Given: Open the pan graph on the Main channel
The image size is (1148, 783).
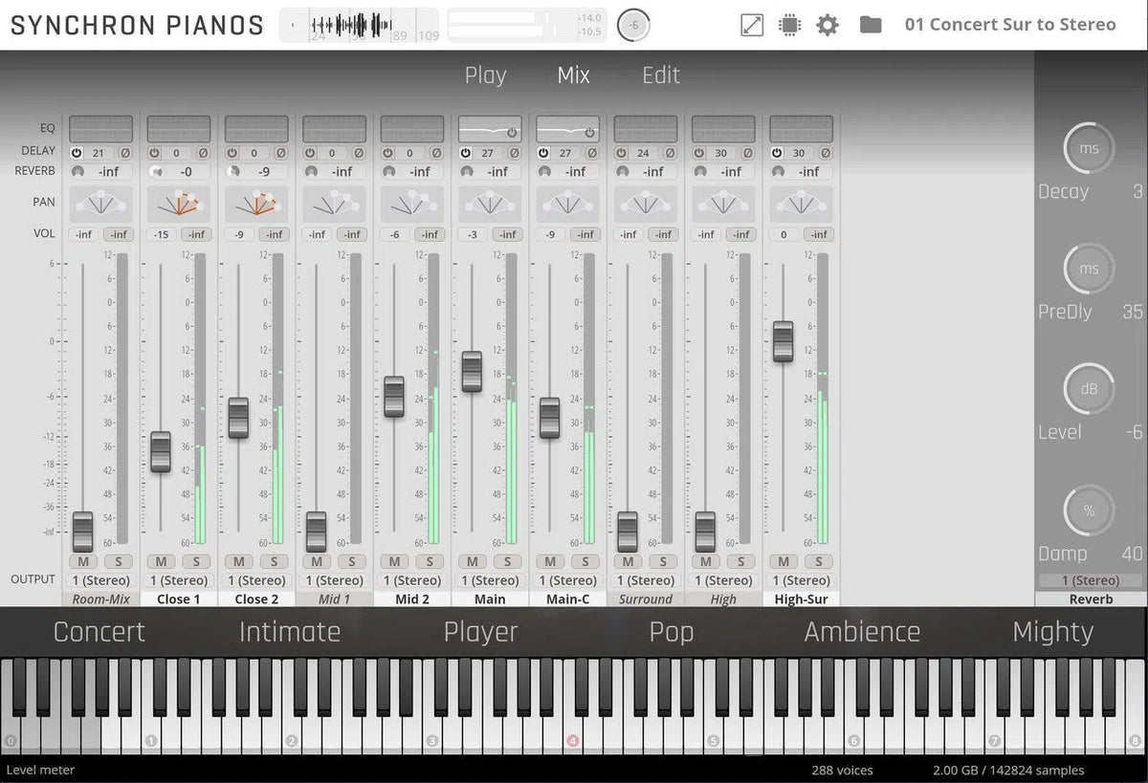Looking at the screenshot, I should click(x=489, y=202).
